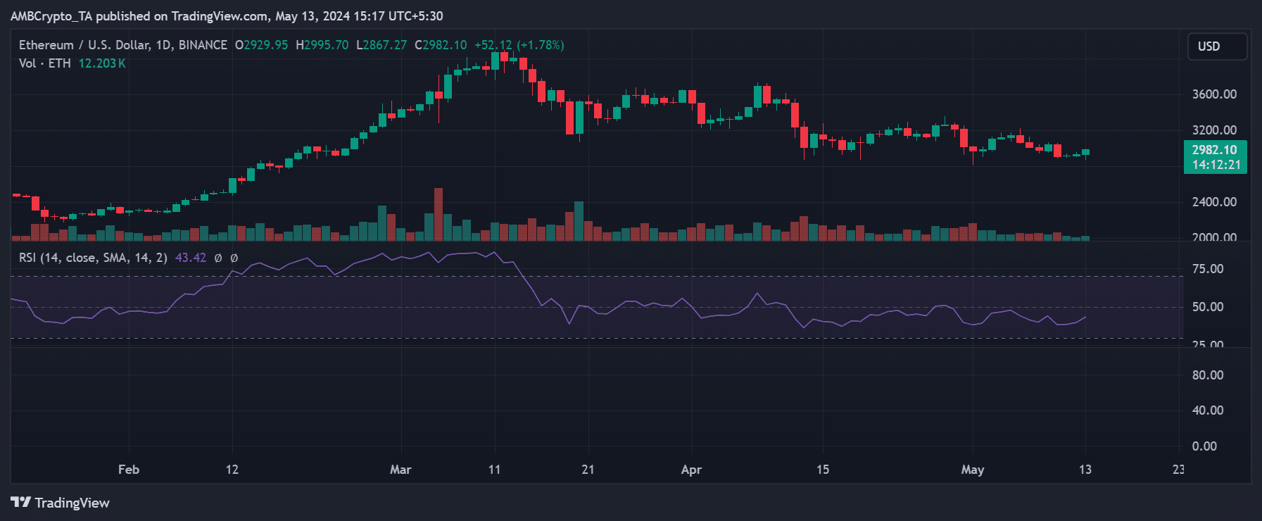
Task: Click the 40.00 lower pane axis label
Action: (1208, 410)
